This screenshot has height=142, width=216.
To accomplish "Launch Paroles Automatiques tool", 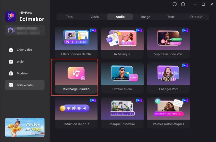I will [x=168, y=112].
